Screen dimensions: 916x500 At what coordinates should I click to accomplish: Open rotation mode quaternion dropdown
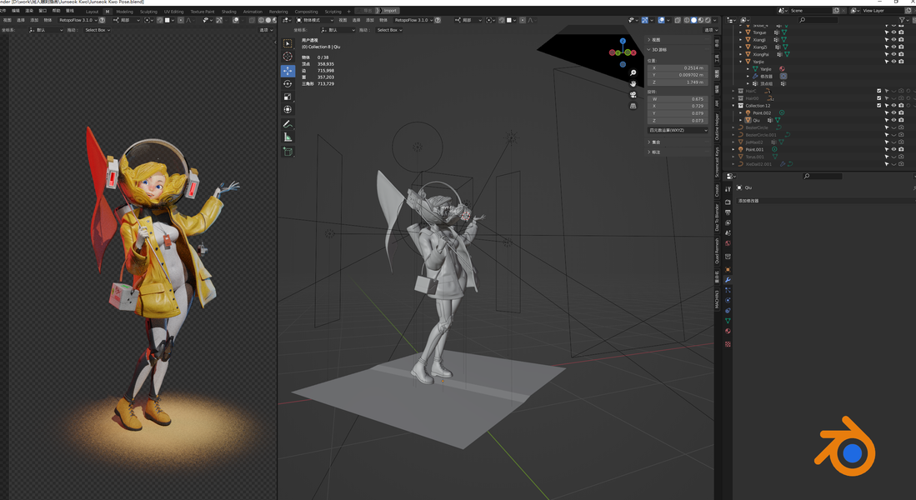678,130
